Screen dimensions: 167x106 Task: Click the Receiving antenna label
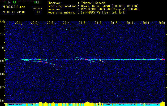(61, 12)
